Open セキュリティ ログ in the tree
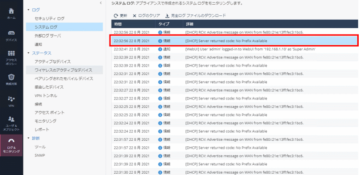The width and height of the screenshot is (359, 175). [x=50, y=18]
